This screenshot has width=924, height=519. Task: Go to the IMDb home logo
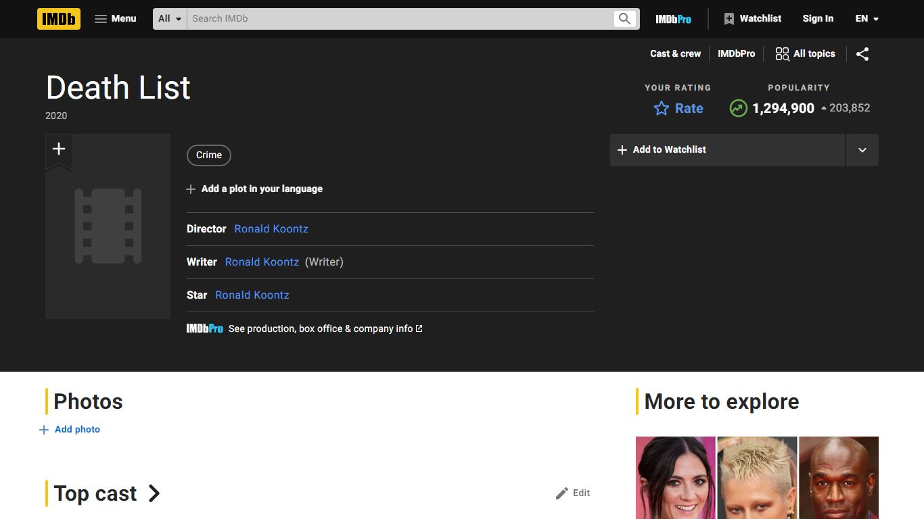(59, 19)
